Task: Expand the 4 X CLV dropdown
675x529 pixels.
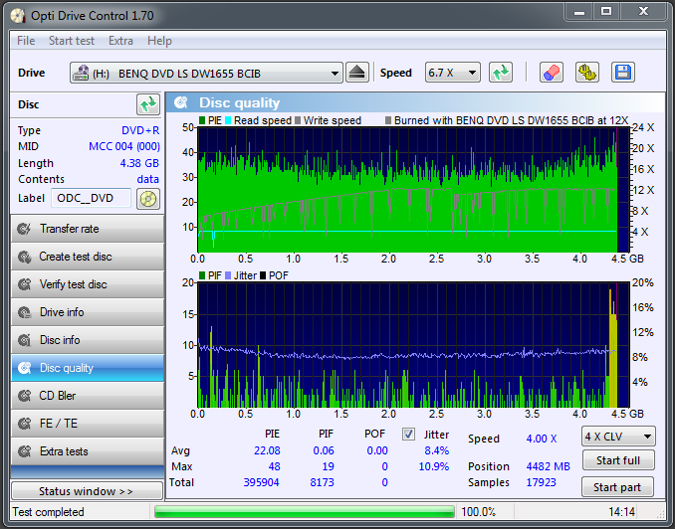Action: (x=647, y=437)
